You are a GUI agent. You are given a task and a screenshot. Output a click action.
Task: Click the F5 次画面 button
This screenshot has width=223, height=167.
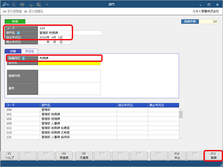[x=84, y=156]
